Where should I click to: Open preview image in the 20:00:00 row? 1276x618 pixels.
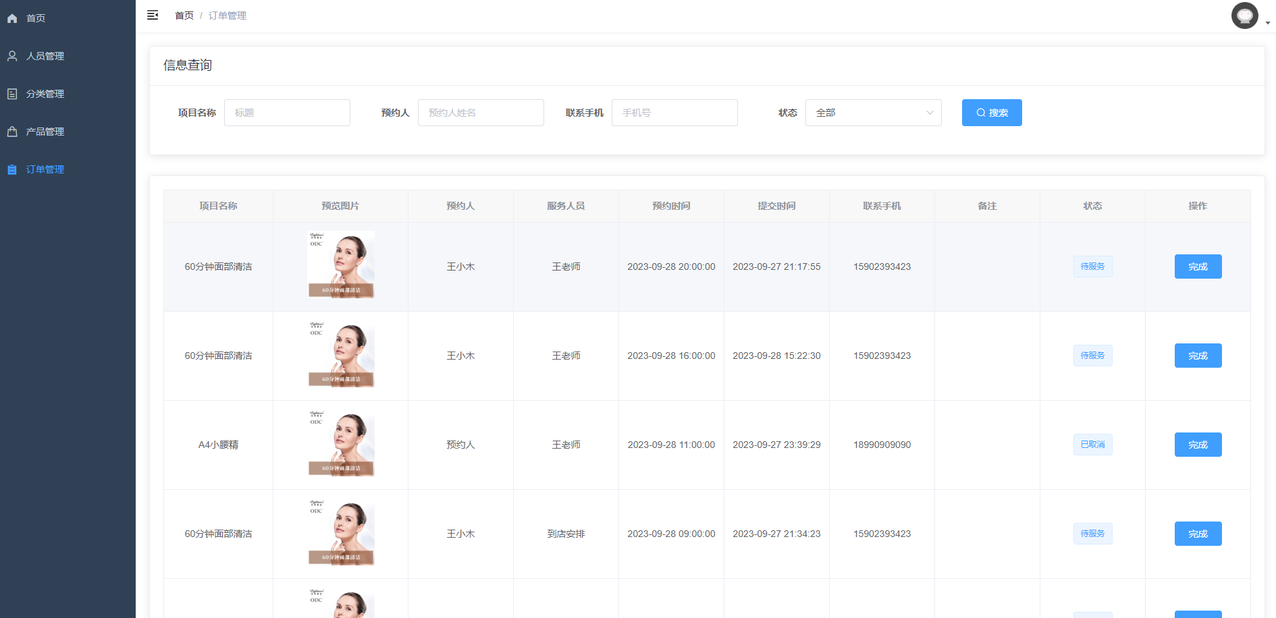click(341, 264)
